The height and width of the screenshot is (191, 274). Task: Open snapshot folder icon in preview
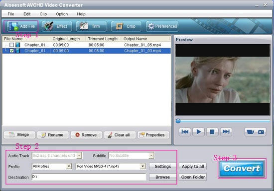250,132
